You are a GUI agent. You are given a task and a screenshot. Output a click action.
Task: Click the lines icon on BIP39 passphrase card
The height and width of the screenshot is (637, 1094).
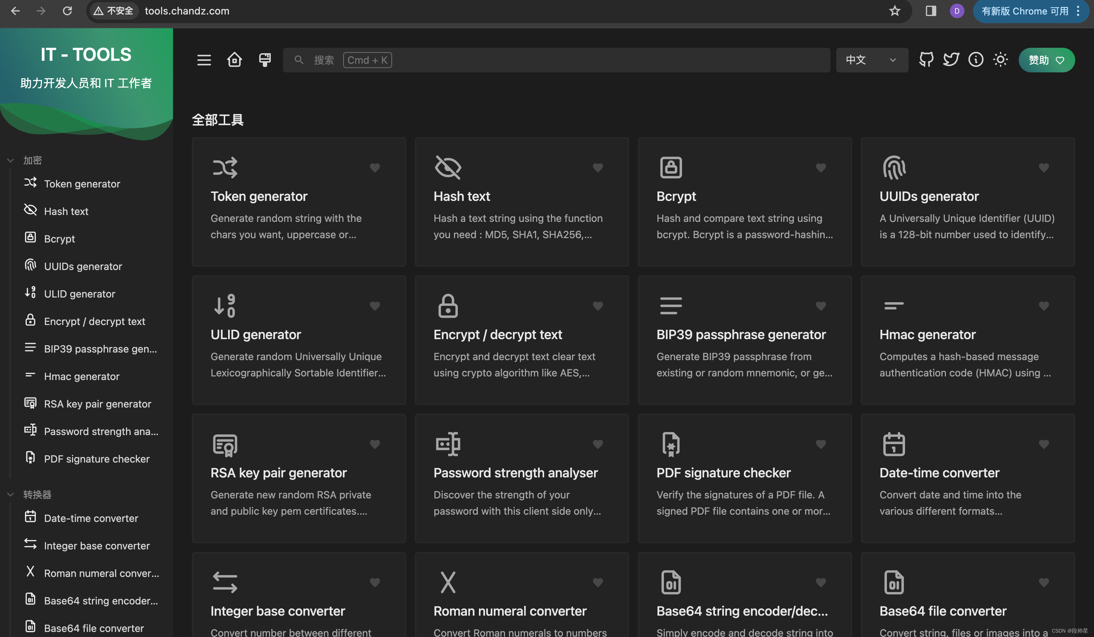pos(671,306)
